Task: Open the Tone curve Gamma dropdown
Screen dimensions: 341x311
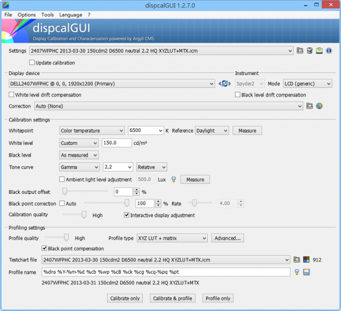Action: [79, 167]
